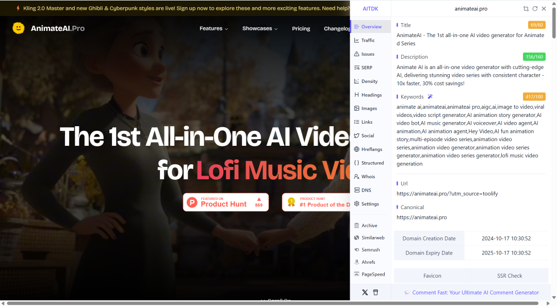Click the animateai.pro domain header text

(x=471, y=9)
